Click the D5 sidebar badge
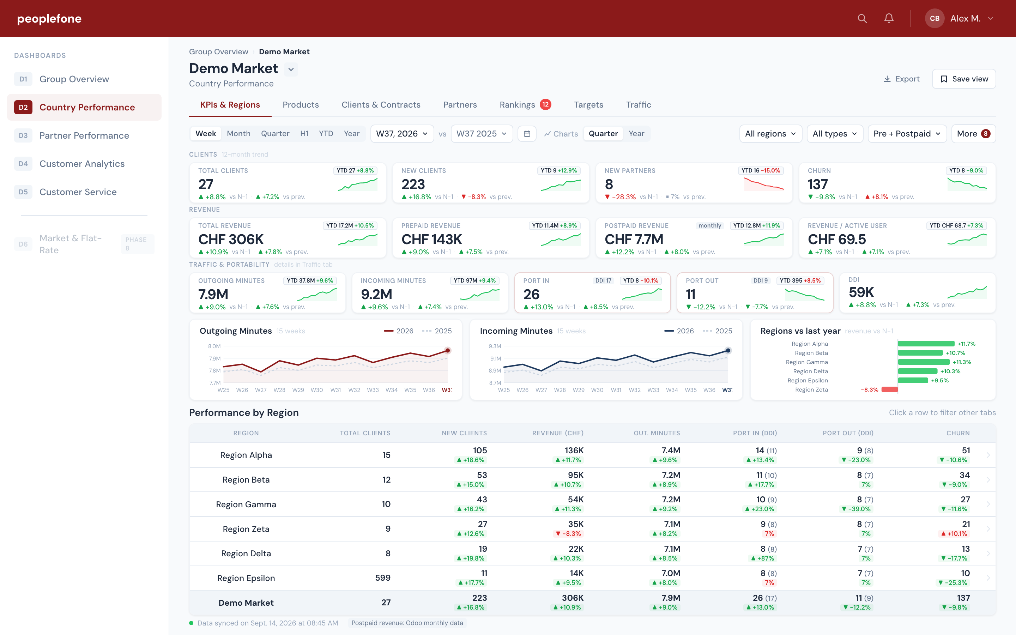 tap(23, 192)
